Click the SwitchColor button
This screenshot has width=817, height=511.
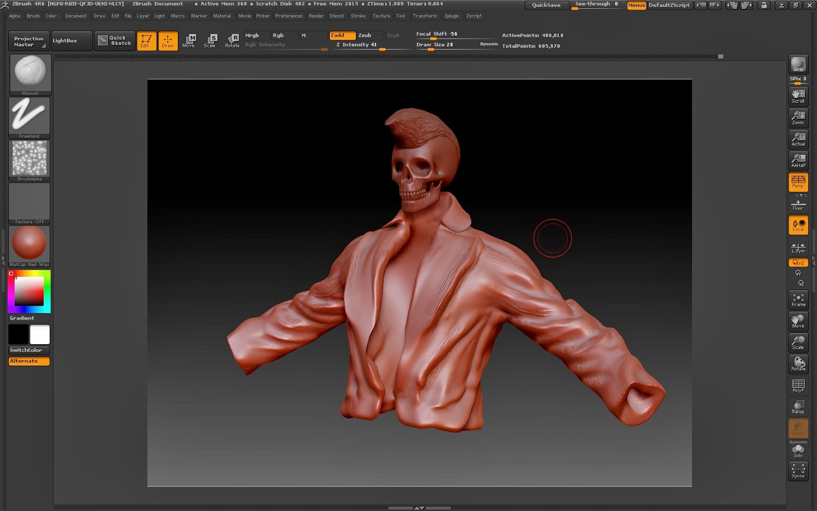(29, 350)
